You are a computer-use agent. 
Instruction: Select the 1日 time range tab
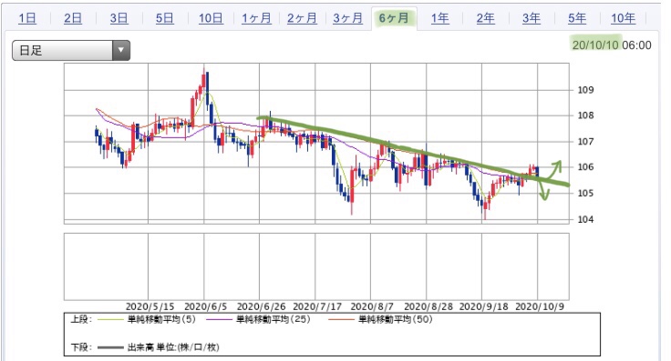pos(27,18)
